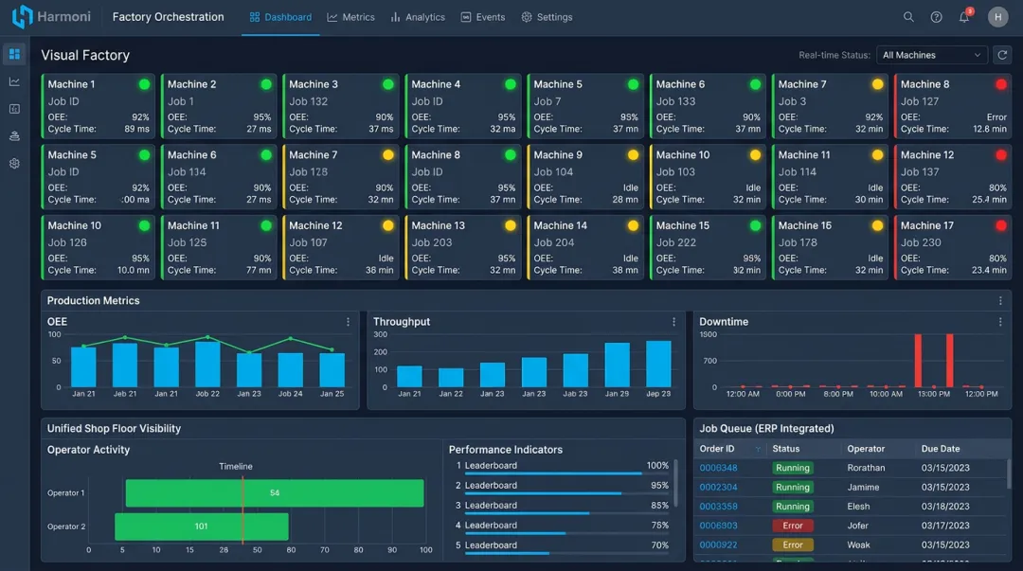1023x571 pixels.
Task: Select the Job 222 label in Machine 15 card
Action: click(676, 242)
